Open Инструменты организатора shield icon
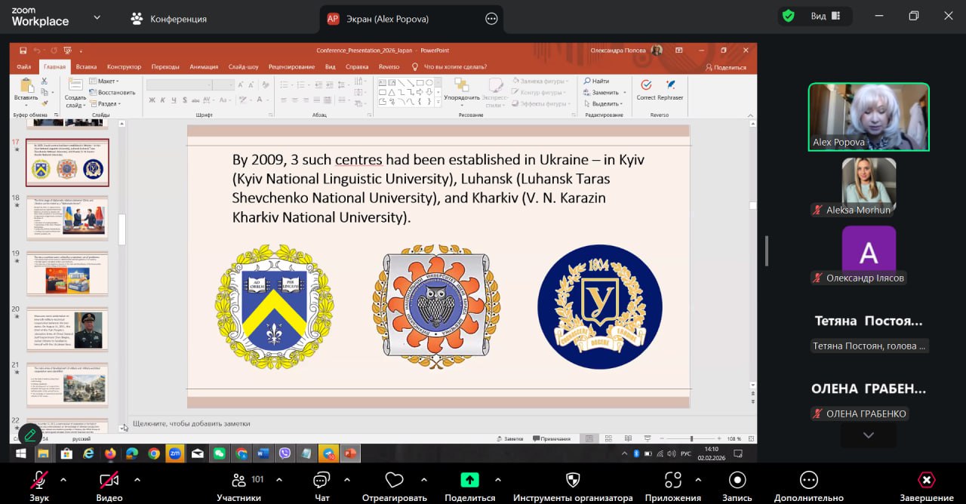Image resolution: width=966 pixels, height=504 pixels. click(x=573, y=481)
